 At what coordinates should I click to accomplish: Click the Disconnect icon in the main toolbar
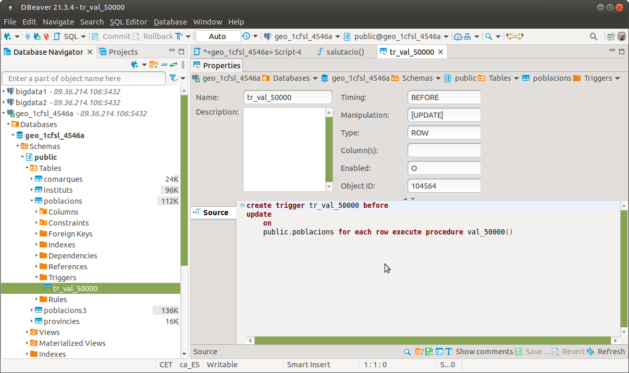click(x=47, y=36)
